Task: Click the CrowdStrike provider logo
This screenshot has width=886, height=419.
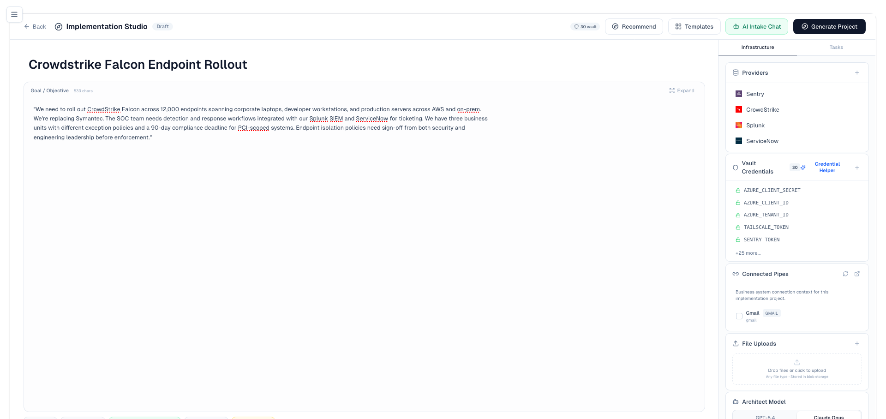Action: pyautogui.click(x=739, y=109)
